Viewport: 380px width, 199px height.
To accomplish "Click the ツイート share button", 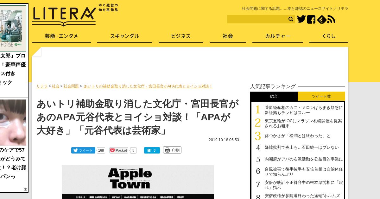I will pos(83,150).
